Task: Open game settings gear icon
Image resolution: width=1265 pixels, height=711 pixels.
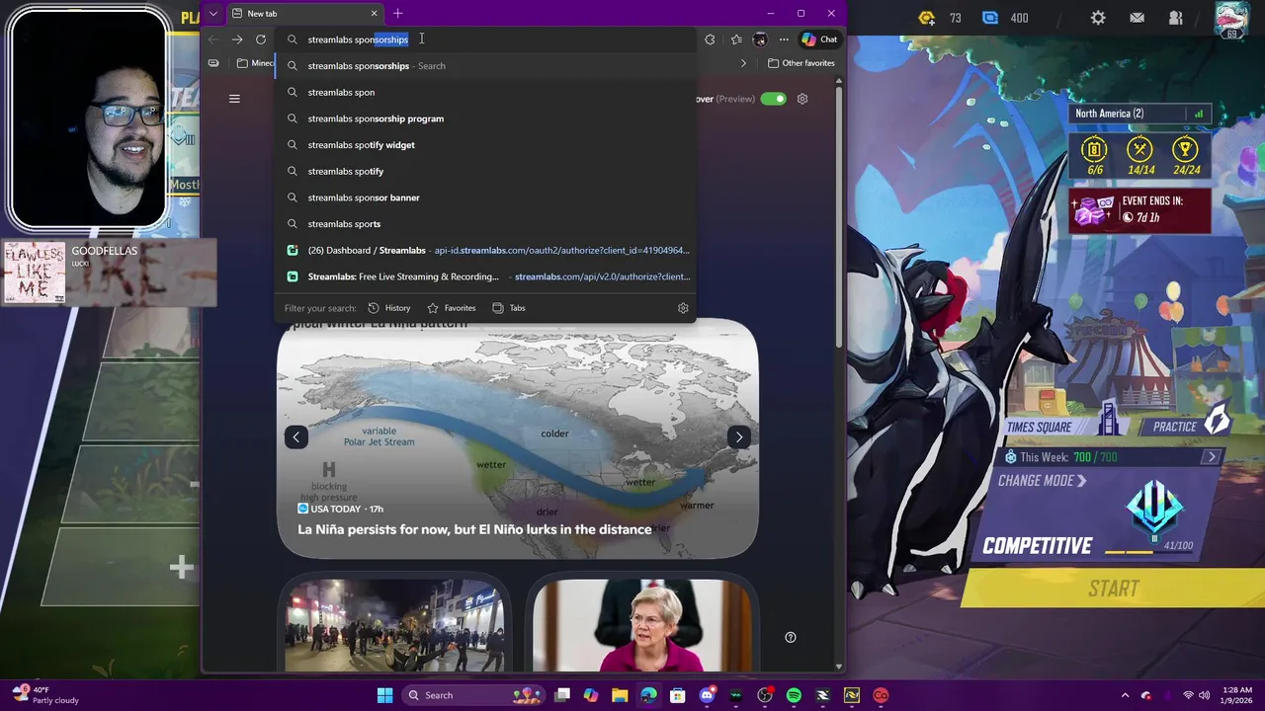Action: pos(1098,18)
